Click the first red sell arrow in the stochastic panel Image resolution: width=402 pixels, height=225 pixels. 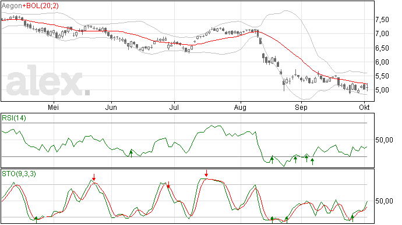pyautogui.click(x=94, y=177)
